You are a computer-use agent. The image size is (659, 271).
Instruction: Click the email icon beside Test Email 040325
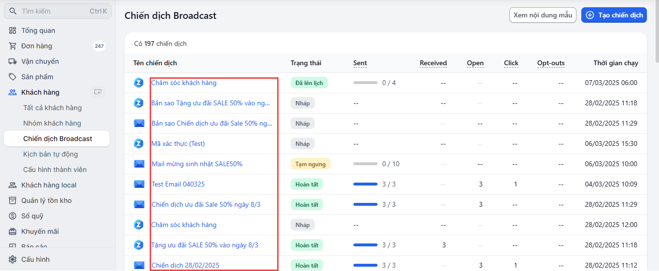coord(139,184)
